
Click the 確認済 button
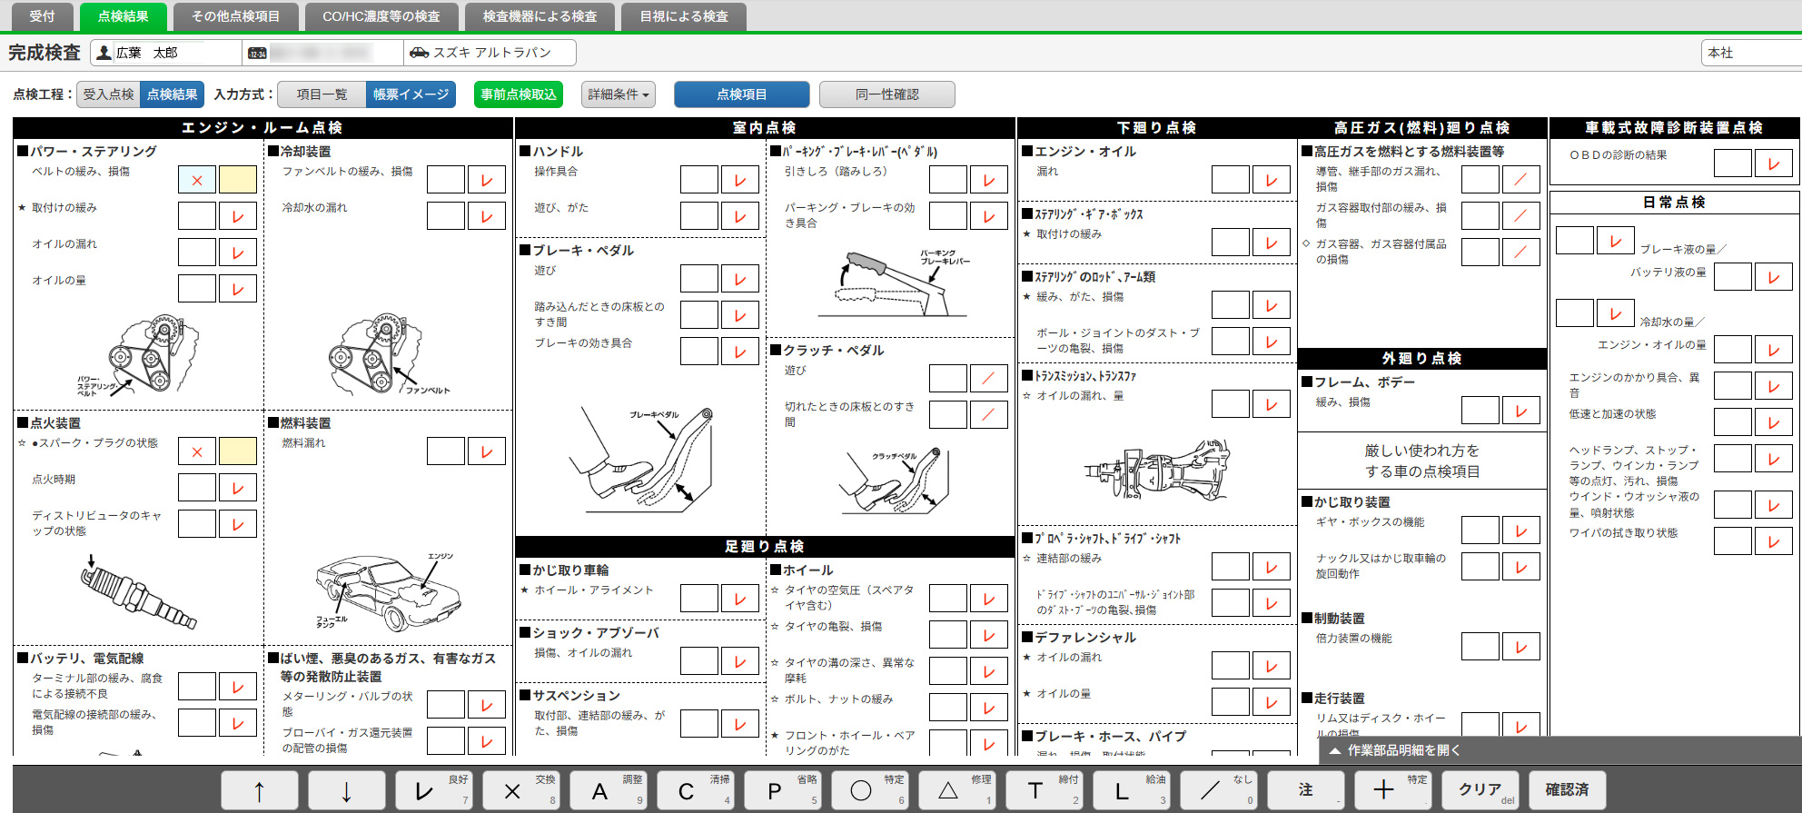click(1568, 789)
